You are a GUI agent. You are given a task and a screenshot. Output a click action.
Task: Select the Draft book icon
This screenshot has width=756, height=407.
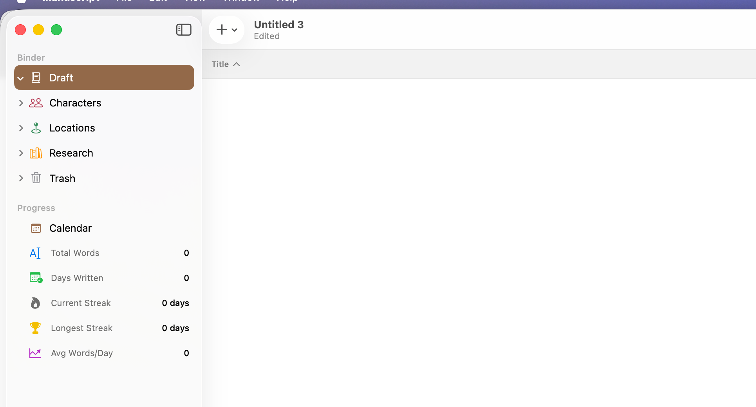tap(36, 77)
